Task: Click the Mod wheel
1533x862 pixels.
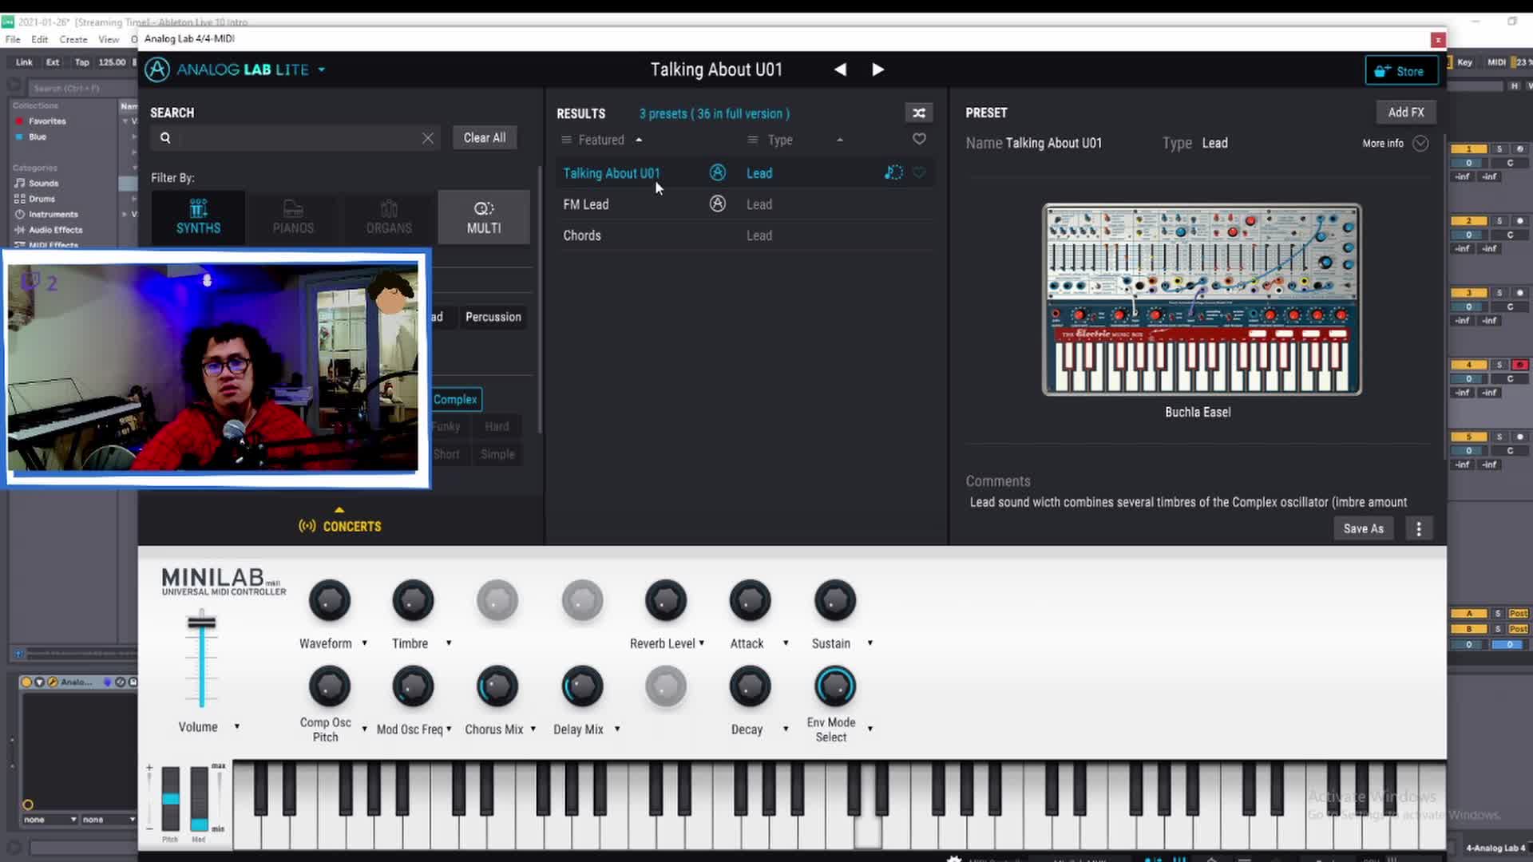Action: coord(199,799)
